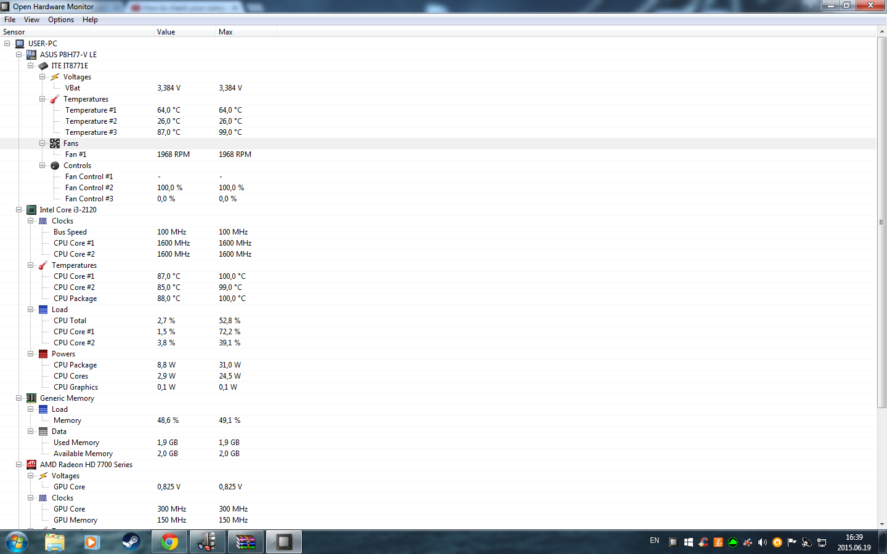Select the Used Memory row

coord(438,443)
